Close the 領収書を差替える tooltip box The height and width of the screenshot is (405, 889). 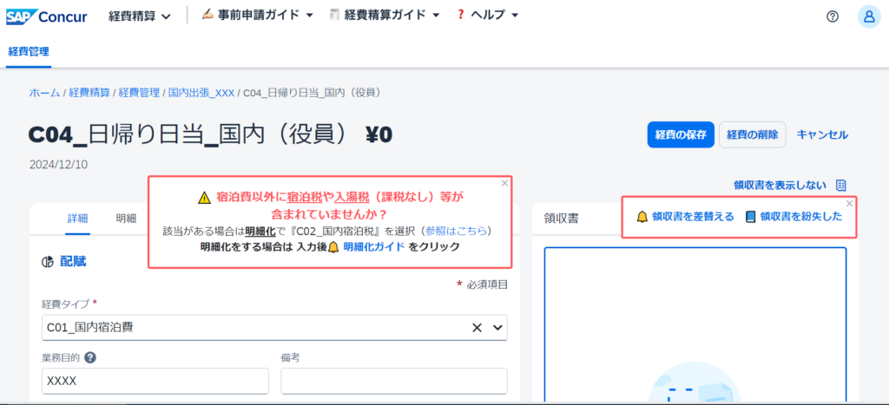coord(849,203)
